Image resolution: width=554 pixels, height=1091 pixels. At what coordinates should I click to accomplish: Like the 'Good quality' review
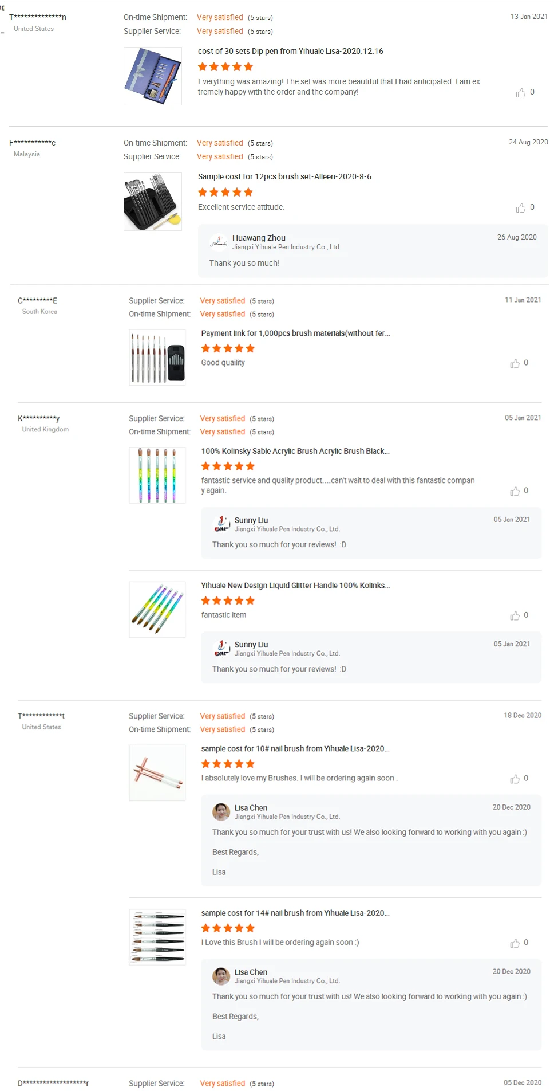pos(515,364)
